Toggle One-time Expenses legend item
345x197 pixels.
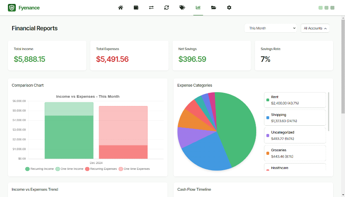pyautogui.click(x=134, y=169)
